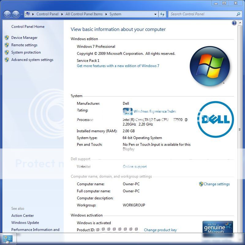Open the address bar history dropdown

[x=155, y=14]
